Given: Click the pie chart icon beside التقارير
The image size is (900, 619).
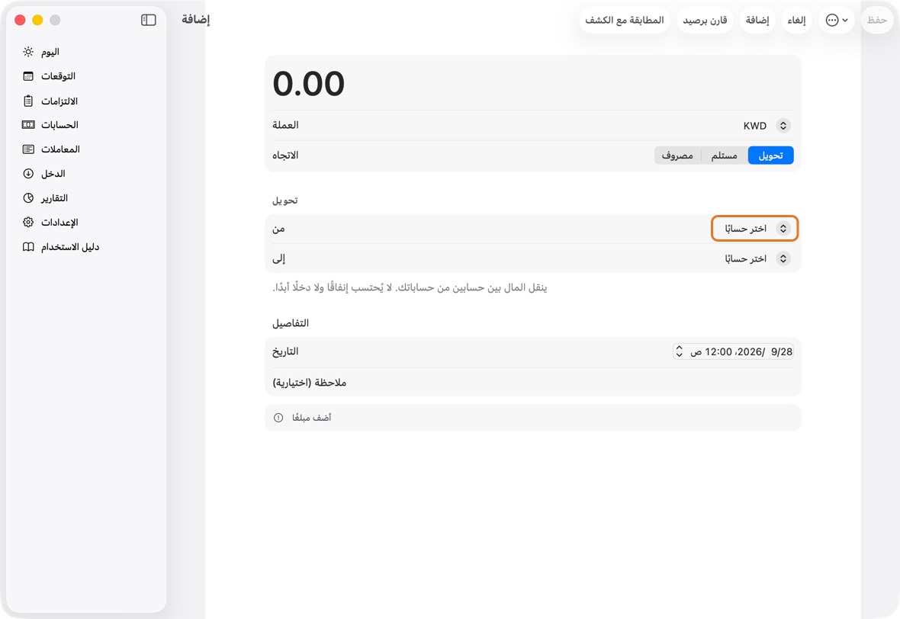Looking at the screenshot, I should pyautogui.click(x=28, y=198).
